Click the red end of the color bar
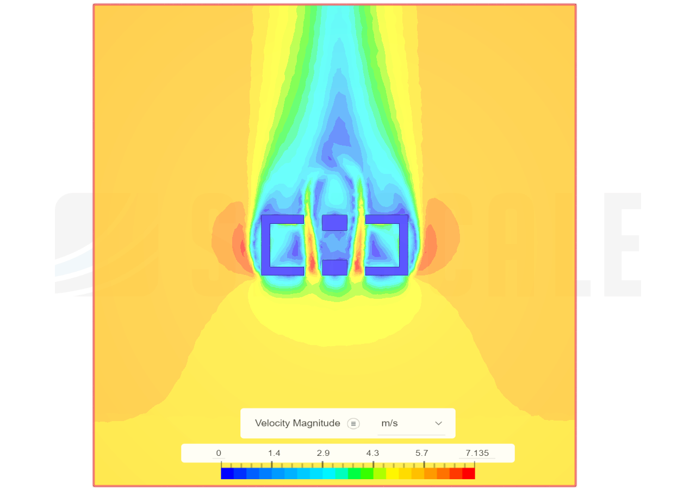This screenshot has height=489, width=696. 468,473
